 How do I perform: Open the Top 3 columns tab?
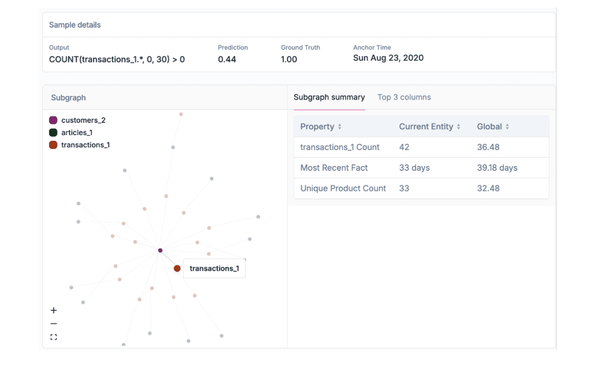click(404, 97)
